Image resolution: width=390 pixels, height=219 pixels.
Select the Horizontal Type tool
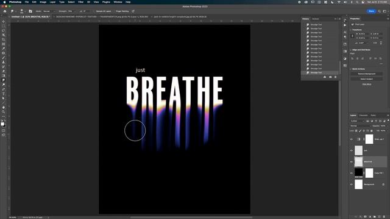pos(4,94)
